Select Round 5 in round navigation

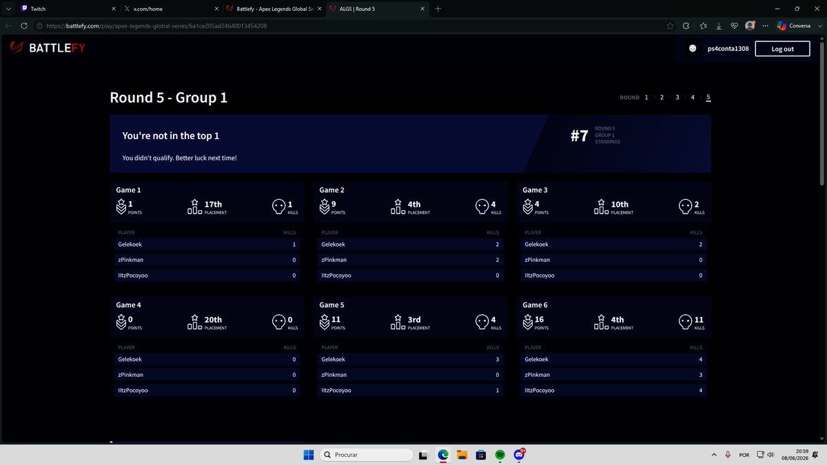click(708, 98)
